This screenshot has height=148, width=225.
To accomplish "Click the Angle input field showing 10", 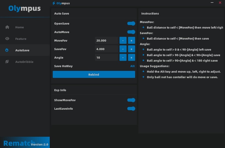I will point(106,58).
